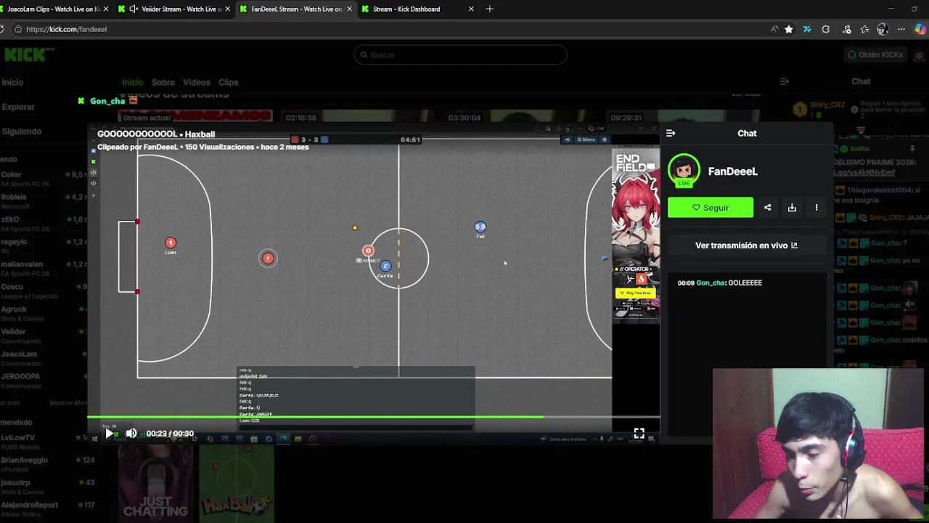Open Robleis channel in sidebar

(44, 201)
